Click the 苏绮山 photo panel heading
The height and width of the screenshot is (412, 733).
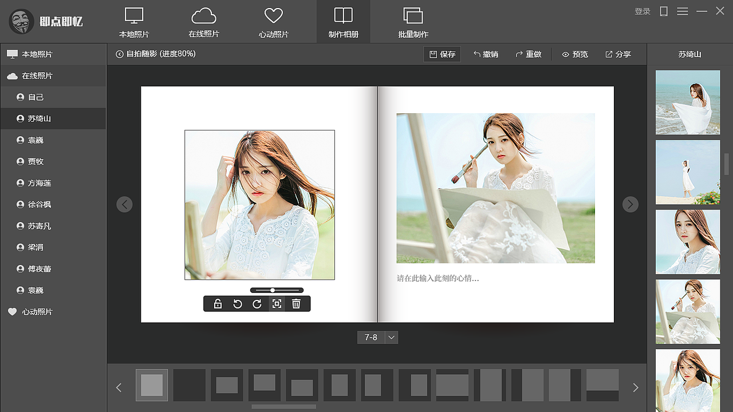click(x=689, y=54)
